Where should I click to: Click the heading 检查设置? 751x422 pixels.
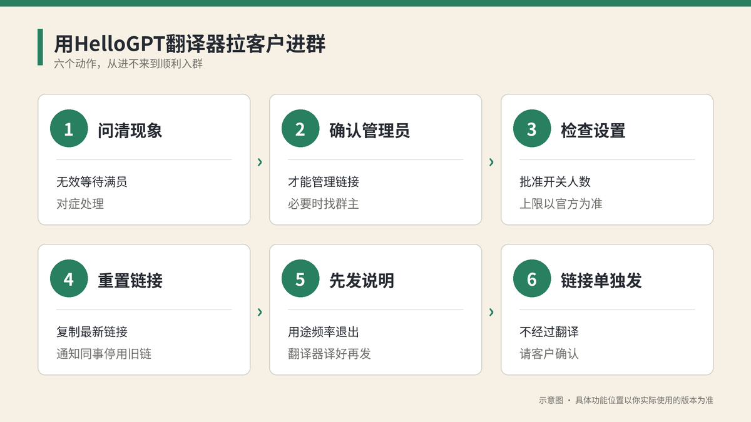593,130
